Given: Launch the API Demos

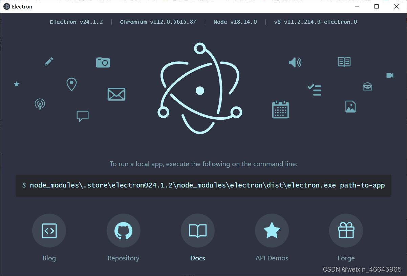Looking at the screenshot, I should click(272, 231).
